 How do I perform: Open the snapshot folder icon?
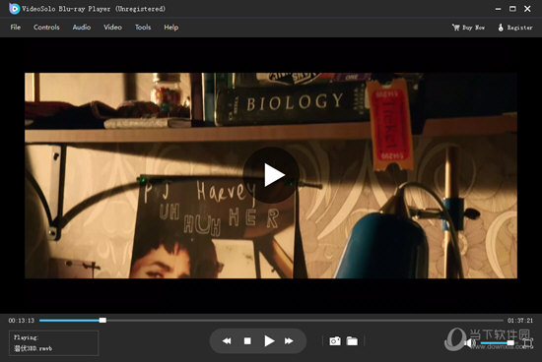[352, 341]
